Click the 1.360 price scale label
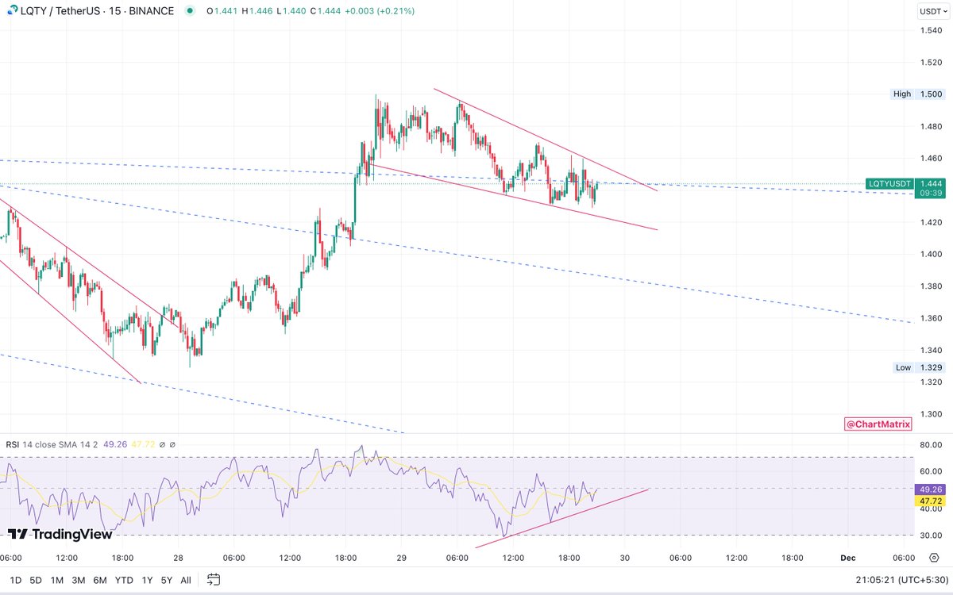 point(931,318)
